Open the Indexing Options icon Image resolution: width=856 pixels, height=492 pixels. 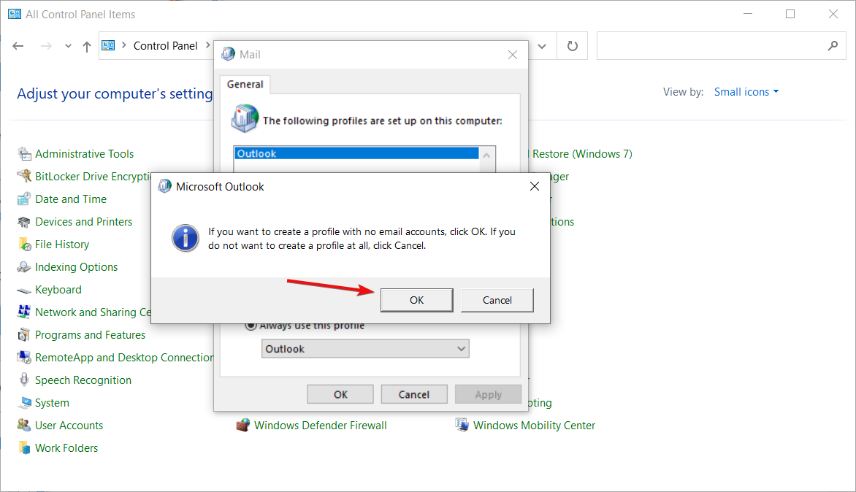24,267
